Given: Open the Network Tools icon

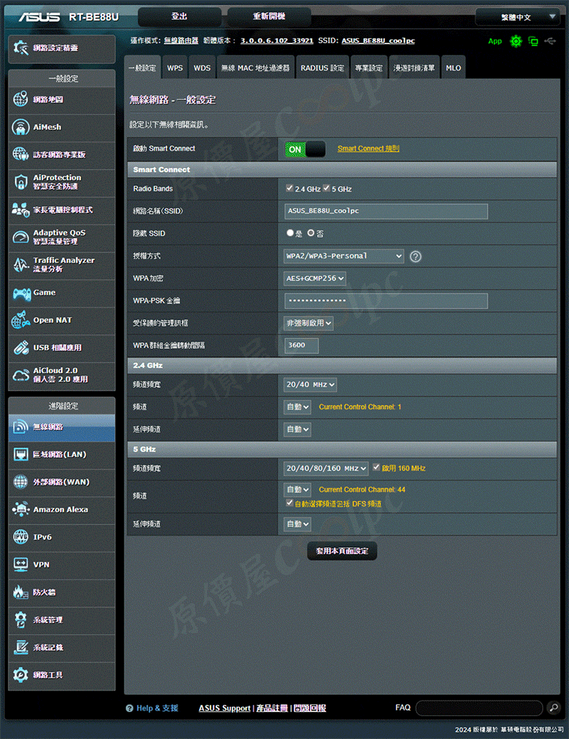Looking at the screenshot, I should click(20, 675).
